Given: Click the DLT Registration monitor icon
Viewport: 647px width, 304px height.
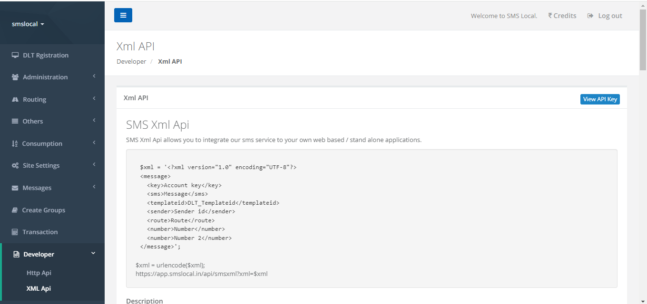Looking at the screenshot, I should (14, 55).
